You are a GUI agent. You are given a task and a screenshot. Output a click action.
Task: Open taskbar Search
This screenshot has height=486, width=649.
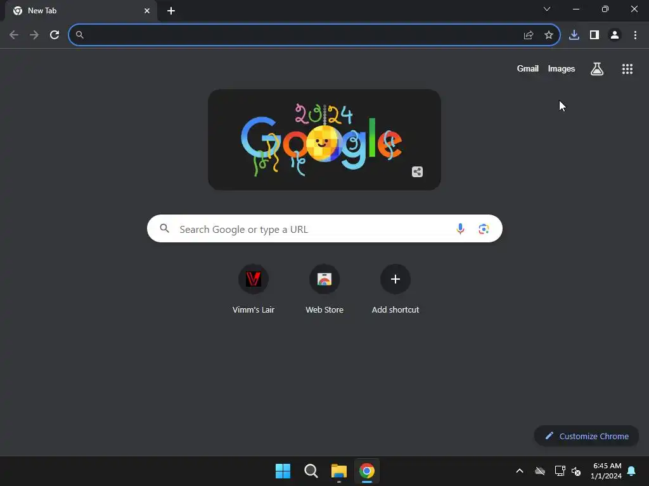311,471
